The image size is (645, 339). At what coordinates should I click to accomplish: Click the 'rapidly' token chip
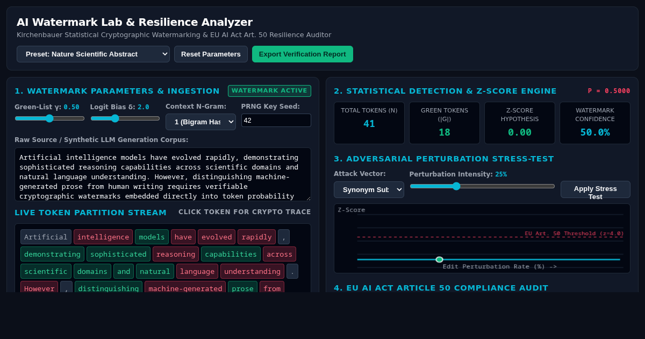tap(256, 237)
